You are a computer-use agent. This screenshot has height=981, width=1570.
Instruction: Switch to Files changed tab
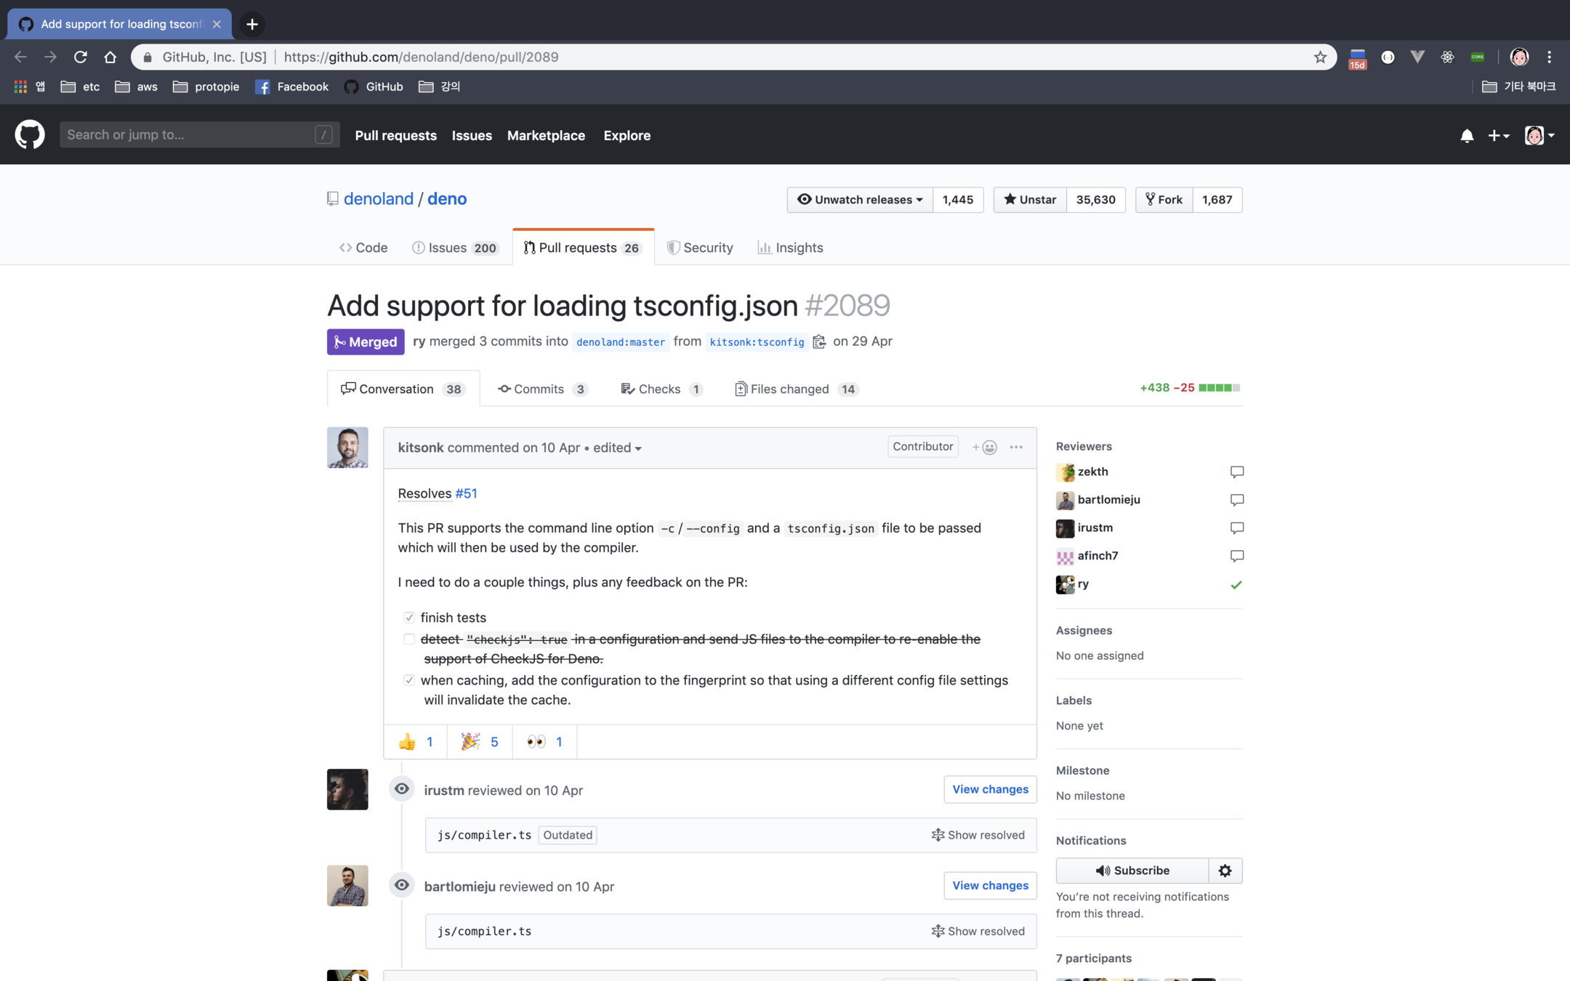tap(796, 389)
